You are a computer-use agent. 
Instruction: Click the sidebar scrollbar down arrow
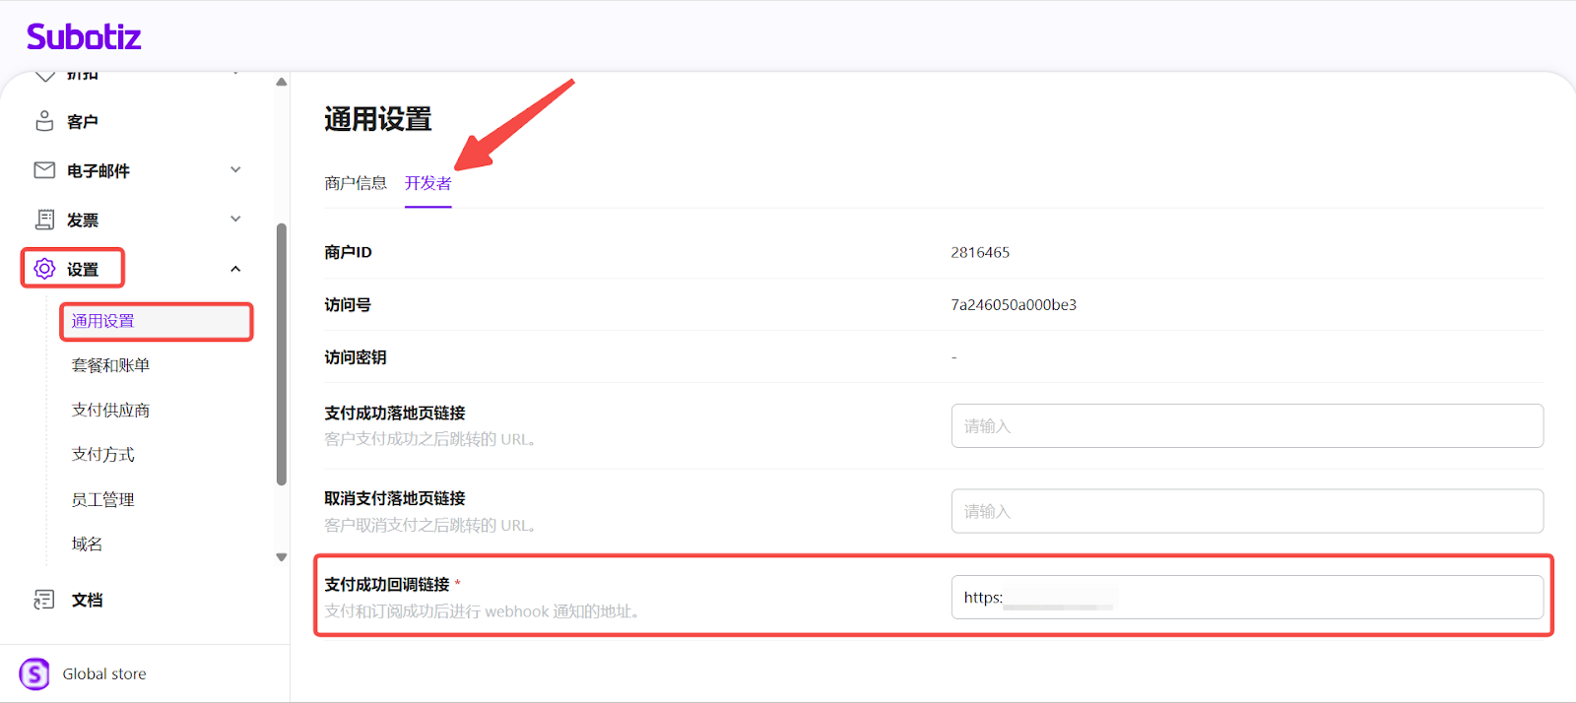click(282, 557)
